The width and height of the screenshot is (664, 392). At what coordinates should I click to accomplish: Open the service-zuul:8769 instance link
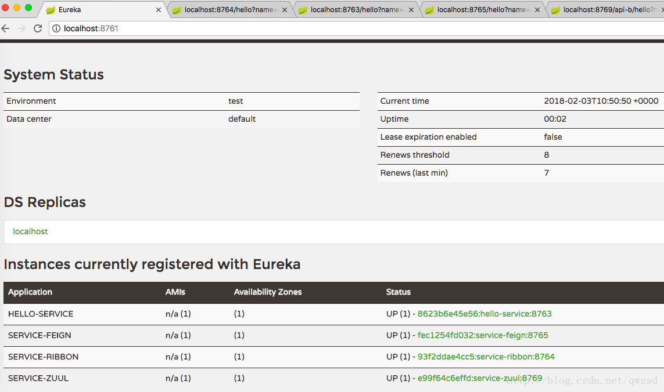(x=480, y=378)
